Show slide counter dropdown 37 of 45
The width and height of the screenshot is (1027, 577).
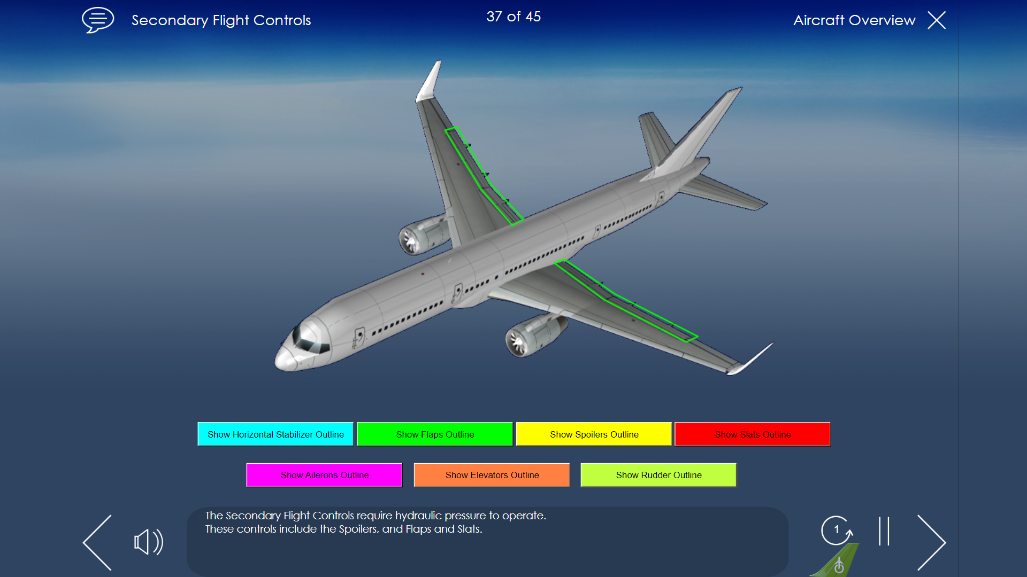pos(513,16)
